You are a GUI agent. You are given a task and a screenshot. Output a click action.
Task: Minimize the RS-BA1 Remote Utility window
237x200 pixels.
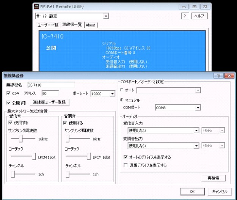point(184,7)
